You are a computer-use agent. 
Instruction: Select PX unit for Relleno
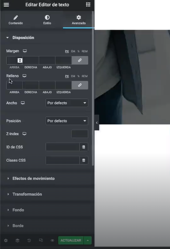[x=67, y=76]
